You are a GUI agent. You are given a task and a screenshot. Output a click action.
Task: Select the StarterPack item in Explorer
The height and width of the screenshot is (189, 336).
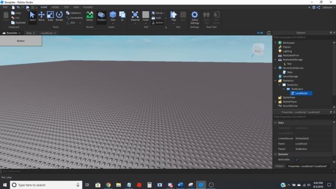click(289, 98)
